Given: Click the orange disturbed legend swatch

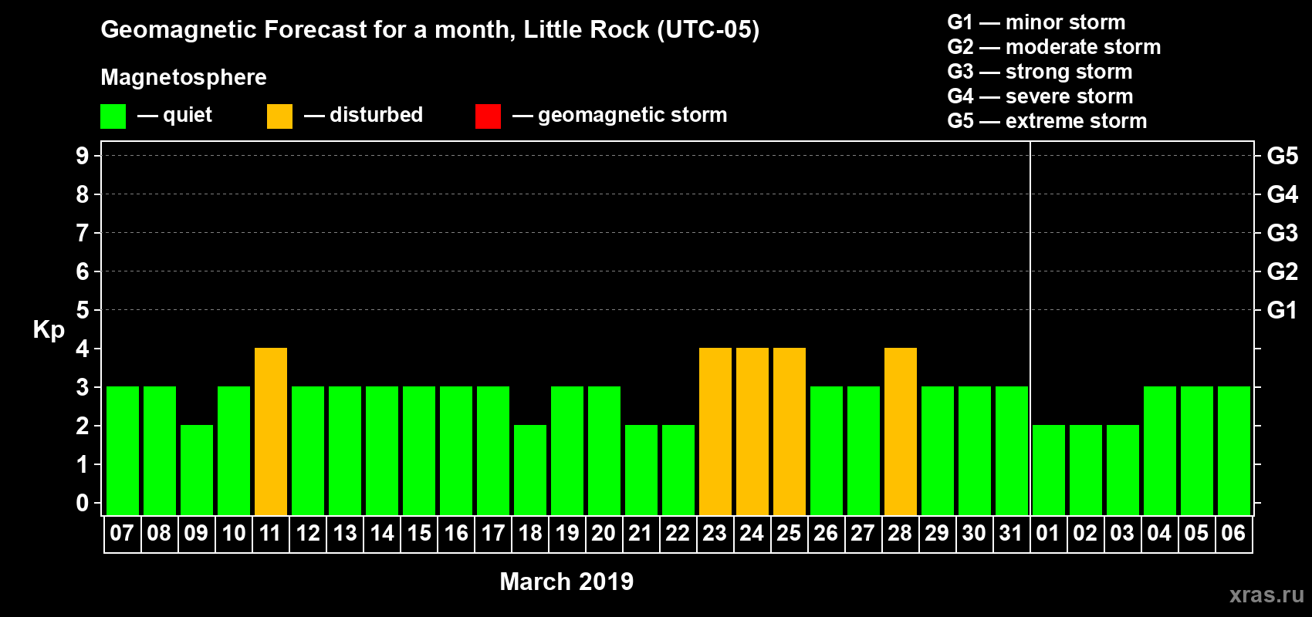Looking at the screenshot, I should (x=279, y=116).
